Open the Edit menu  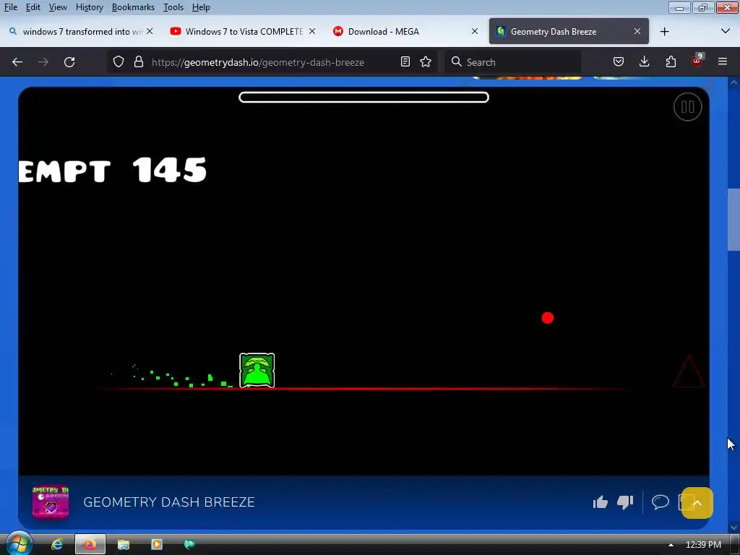coord(33,7)
